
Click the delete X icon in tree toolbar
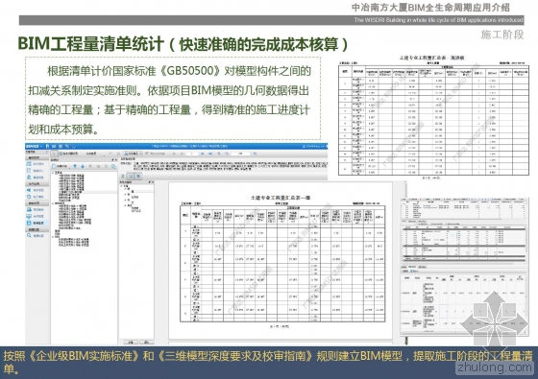[x=106, y=166]
